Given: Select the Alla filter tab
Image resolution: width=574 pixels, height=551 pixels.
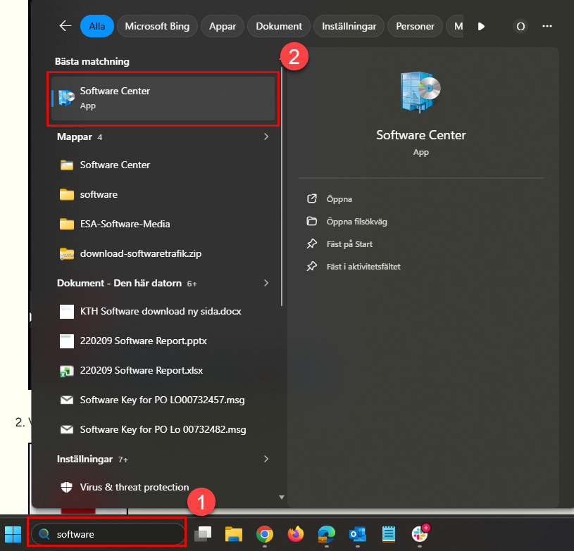Looking at the screenshot, I should pyautogui.click(x=97, y=26).
